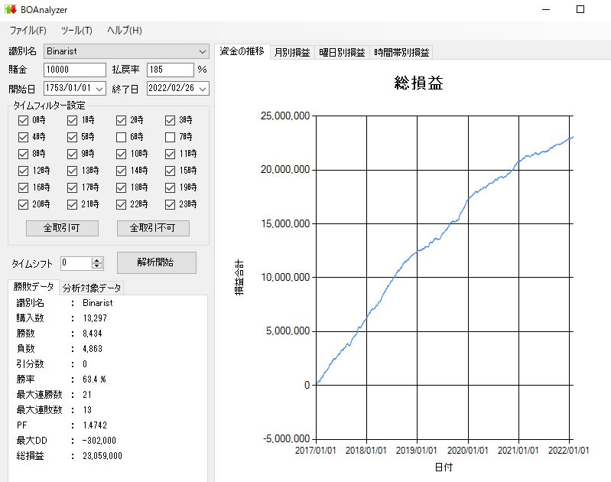Toggle the 21時 checkbox
611x482 pixels.
click(72, 204)
